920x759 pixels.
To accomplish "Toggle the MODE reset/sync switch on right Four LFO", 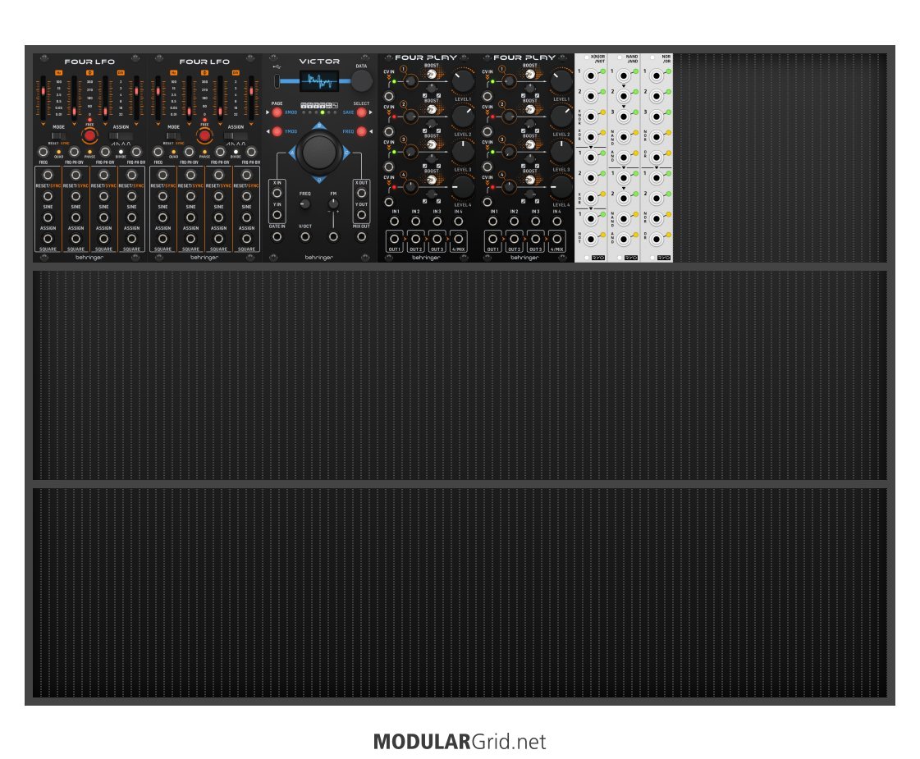I will tap(174, 135).
